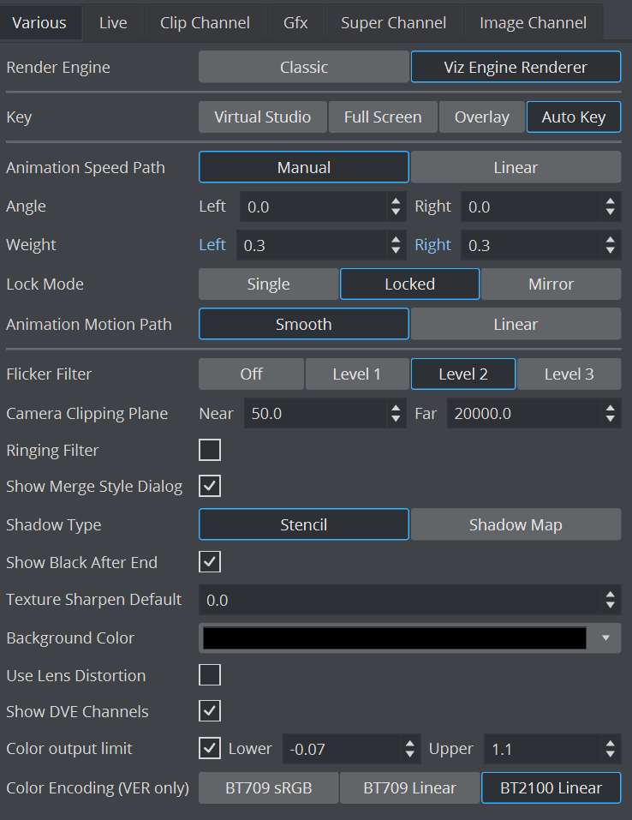The image size is (632, 820).
Task: Open Background Color dropdown arrow
Action: 606,638
